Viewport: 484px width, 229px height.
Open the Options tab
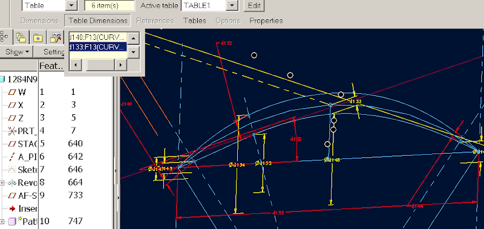228,21
